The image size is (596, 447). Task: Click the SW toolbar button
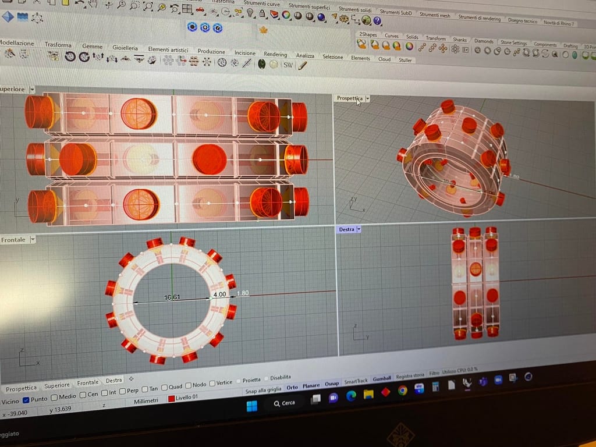[288, 65]
